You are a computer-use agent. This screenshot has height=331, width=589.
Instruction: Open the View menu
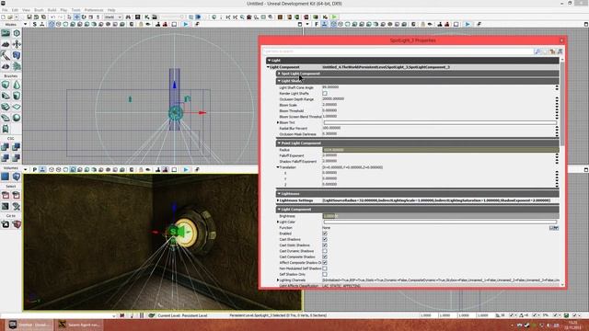point(26,10)
